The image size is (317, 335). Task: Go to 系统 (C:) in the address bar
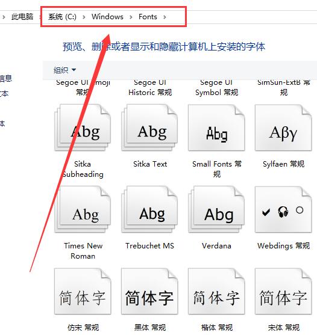[x=62, y=17]
